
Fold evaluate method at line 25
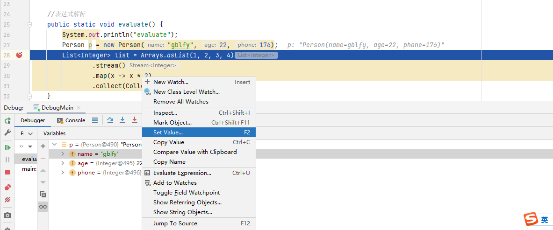click(29, 25)
